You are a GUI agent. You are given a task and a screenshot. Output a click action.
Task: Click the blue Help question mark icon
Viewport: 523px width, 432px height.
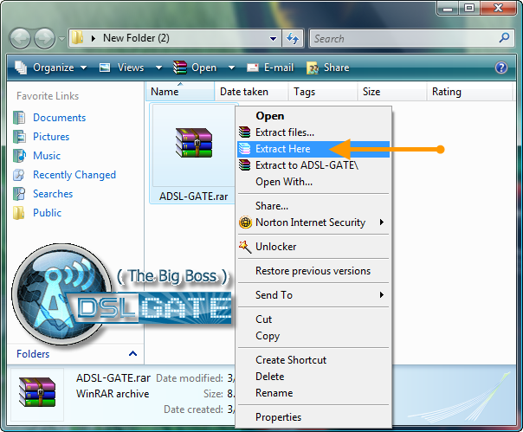click(x=501, y=68)
